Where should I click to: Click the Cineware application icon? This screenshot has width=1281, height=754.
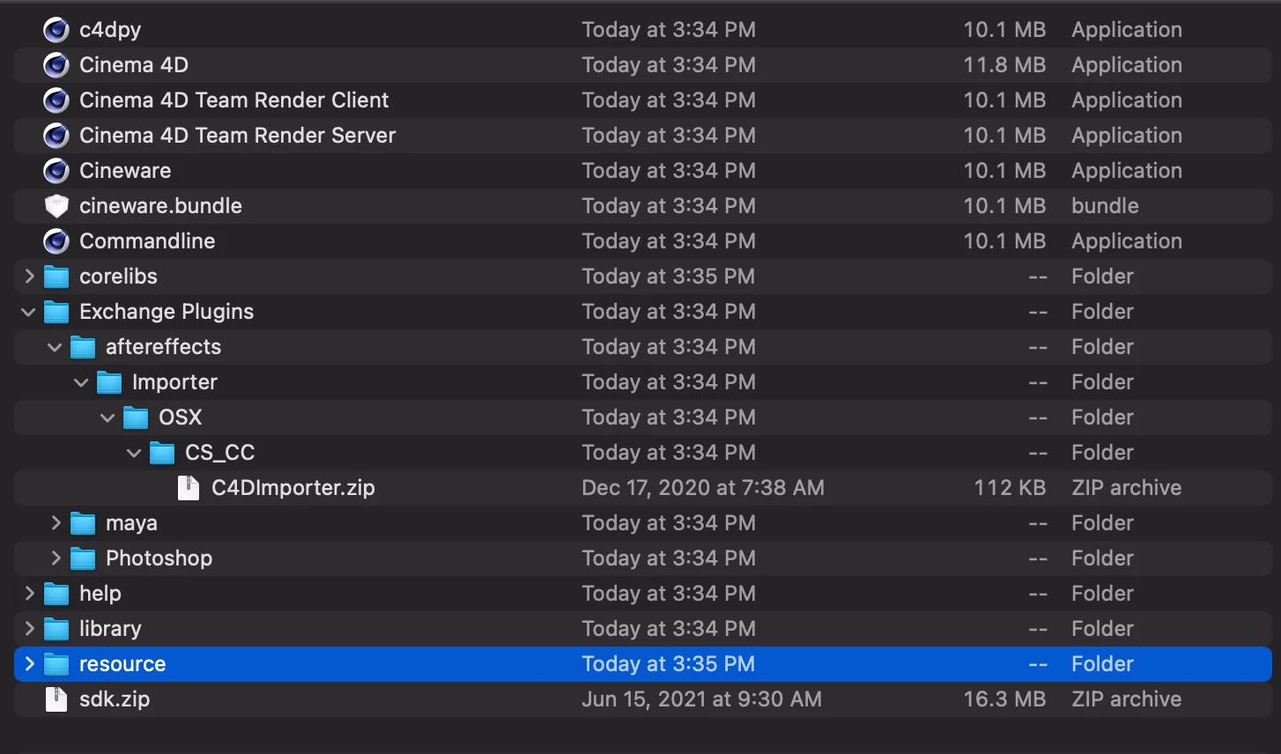coord(56,171)
